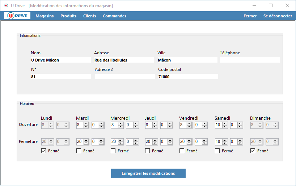The height and width of the screenshot is (186, 296).
Task: Open the Commandes menu
Action: pyautogui.click(x=114, y=16)
